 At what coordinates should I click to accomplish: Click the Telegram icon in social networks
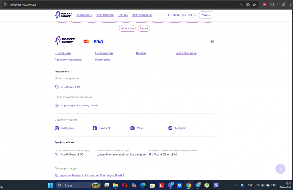coord(171,128)
